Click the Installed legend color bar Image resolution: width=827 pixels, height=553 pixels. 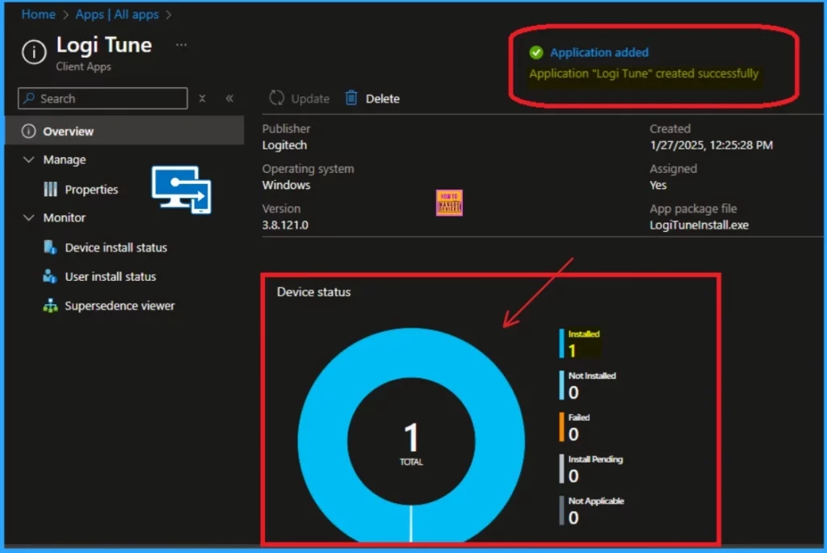562,343
